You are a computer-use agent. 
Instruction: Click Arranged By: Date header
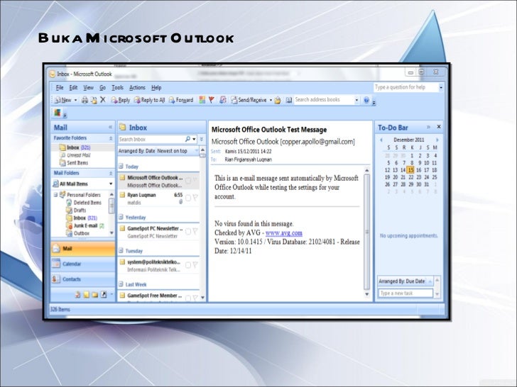coord(158,151)
